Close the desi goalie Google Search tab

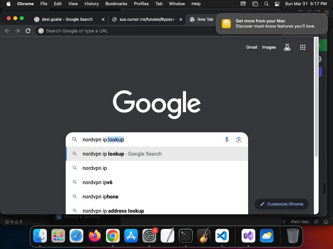(x=103, y=19)
